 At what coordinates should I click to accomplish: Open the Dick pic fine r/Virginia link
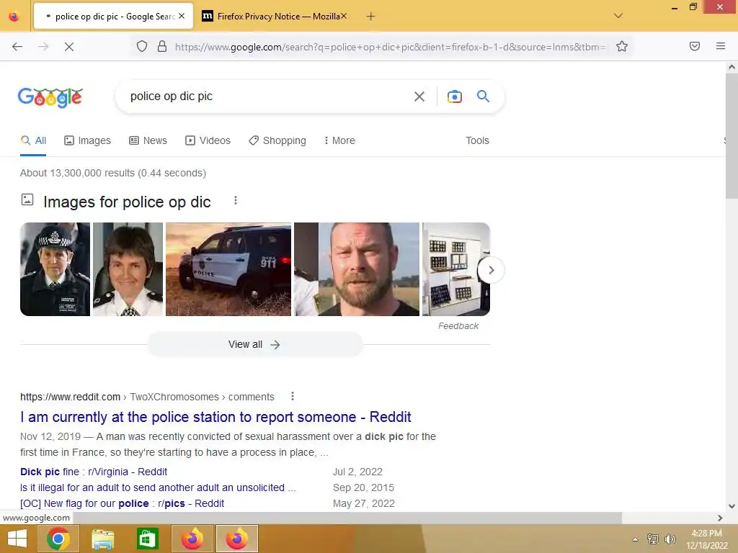[94, 472]
